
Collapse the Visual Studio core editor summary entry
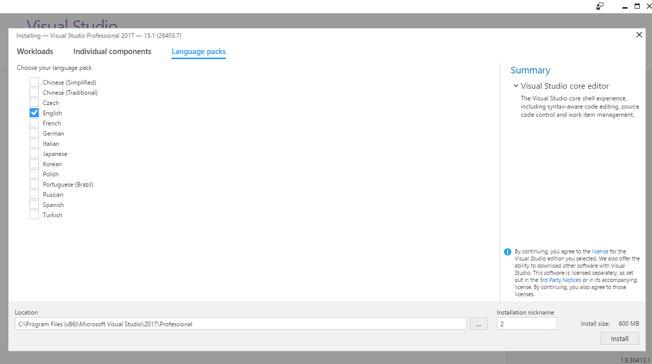[516, 86]
